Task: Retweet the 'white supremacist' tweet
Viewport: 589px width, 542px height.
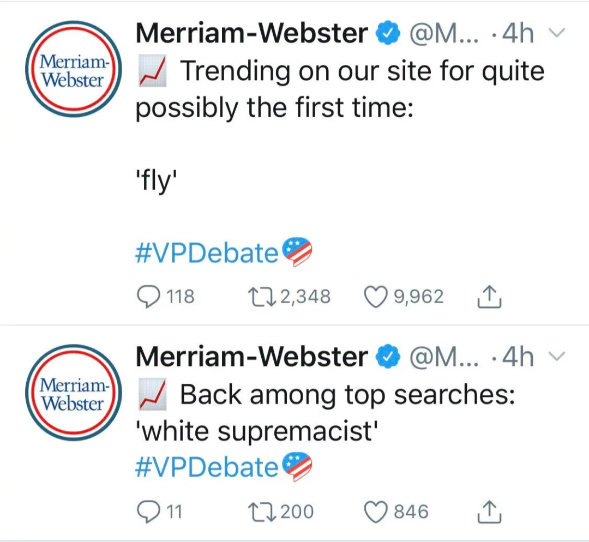Action: (262, 511)
